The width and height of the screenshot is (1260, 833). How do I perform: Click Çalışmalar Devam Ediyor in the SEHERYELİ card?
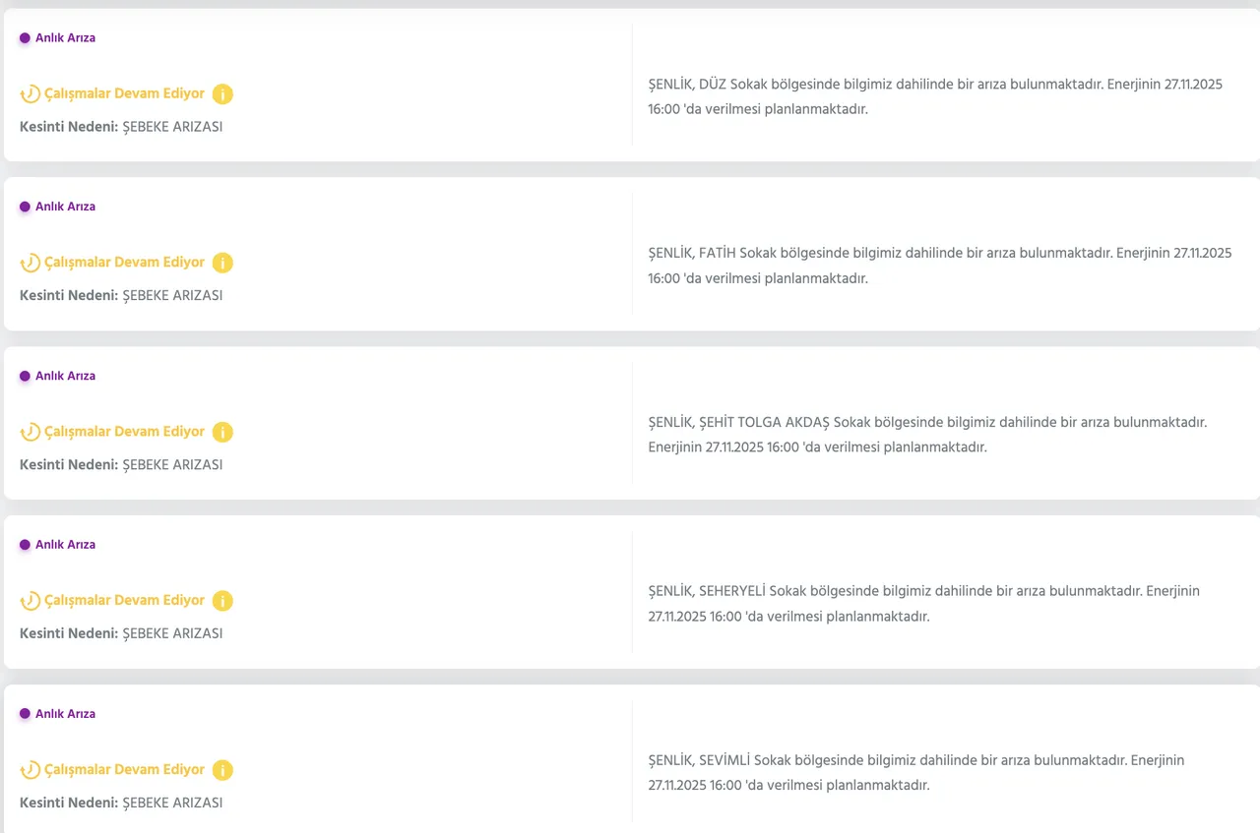124,601
